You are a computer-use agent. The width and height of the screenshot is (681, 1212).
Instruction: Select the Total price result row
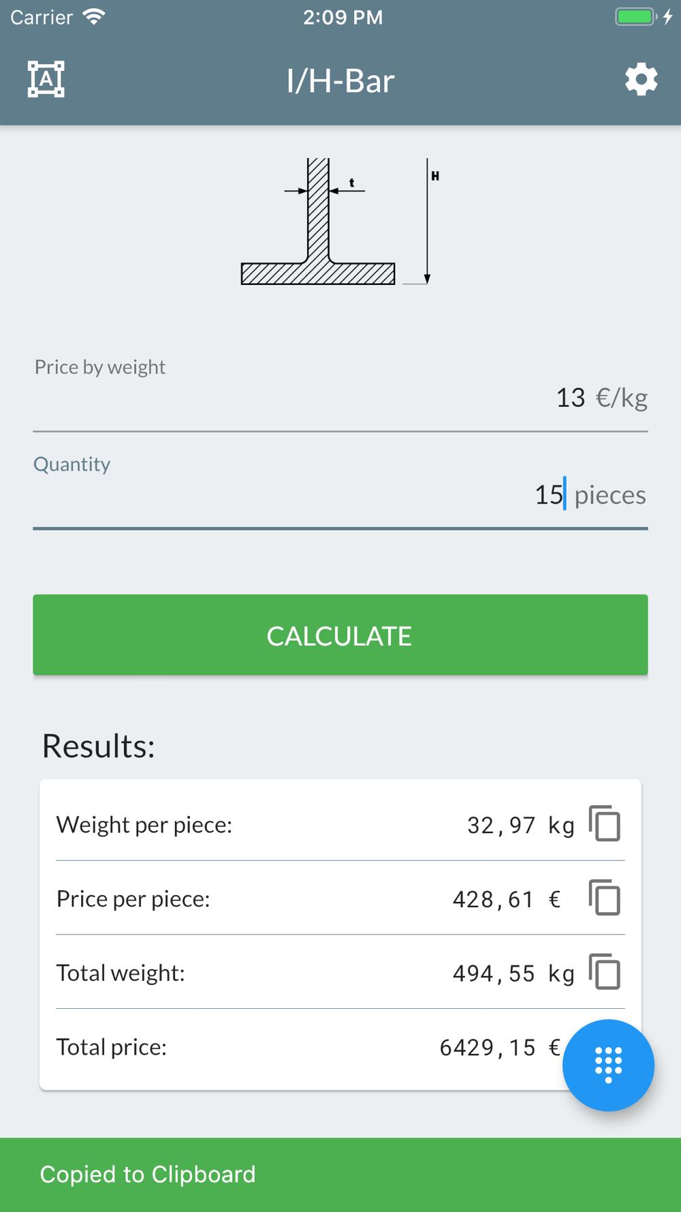click(340, 1046)
